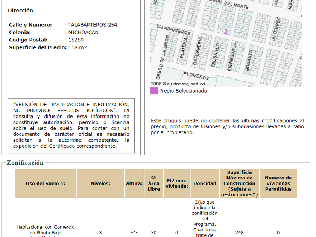
Task: Click the Niveles value 3
Action: (100, 232)
